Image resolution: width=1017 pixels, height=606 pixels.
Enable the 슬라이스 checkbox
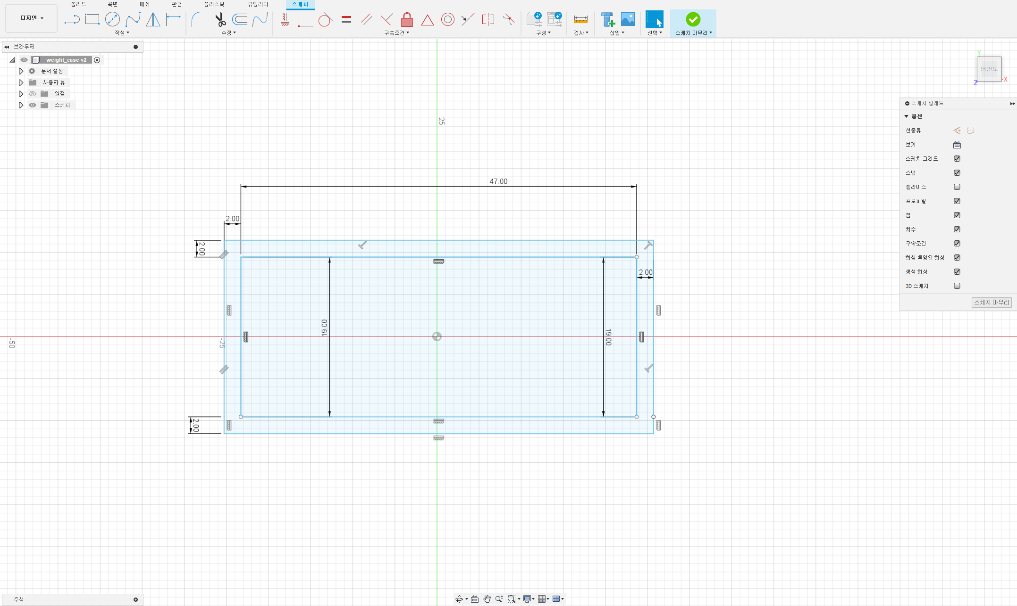(957, 187)
